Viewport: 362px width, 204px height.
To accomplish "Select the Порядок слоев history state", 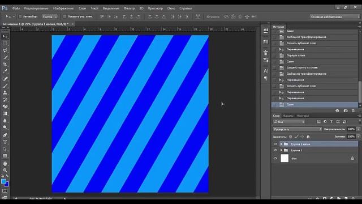I will coord(314,56).
